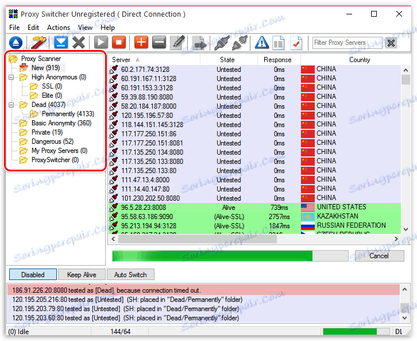The height and width of the screenshot is (341, 417).
Task: Click the plug icon beside 101.230.202.50:8080
Action: pos(114,198)
